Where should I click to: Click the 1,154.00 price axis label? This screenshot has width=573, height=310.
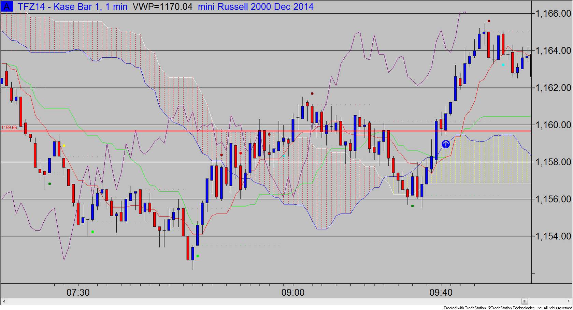(553, 236)
